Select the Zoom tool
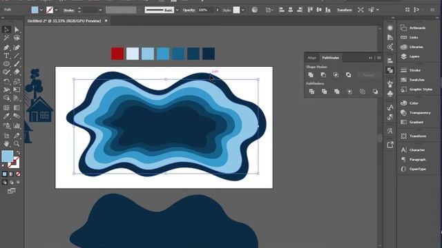 (x=17, y=144)
